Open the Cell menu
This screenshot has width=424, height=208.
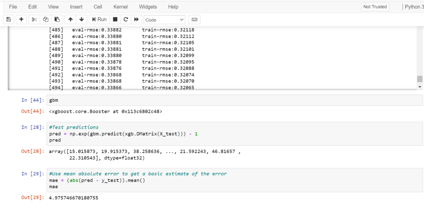[x=98, y=7]
